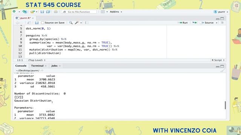This screenshot has height=135, width=241.
Task: Expand the Code Tools dropdown arrow
Action: (x=81, y=23)
